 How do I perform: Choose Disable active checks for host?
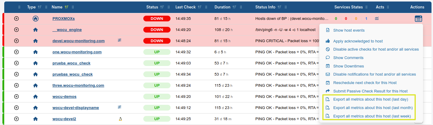[376, 49]
